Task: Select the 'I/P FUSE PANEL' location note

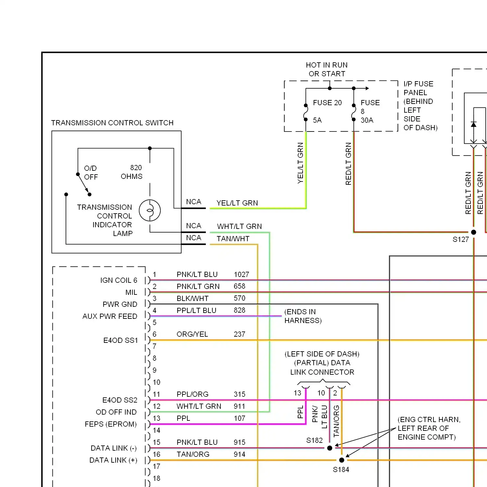Action: pos(420,106)
